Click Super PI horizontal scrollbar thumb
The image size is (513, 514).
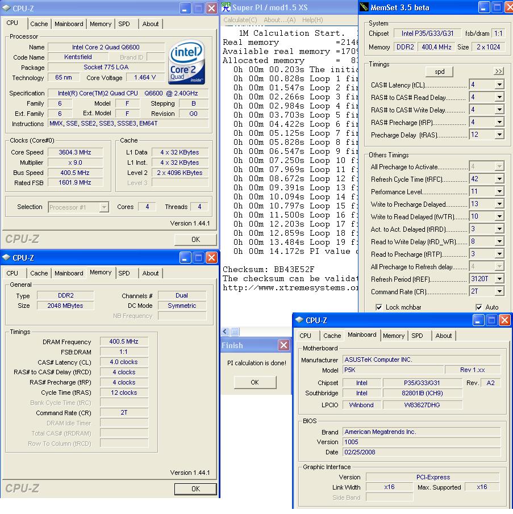235,332
